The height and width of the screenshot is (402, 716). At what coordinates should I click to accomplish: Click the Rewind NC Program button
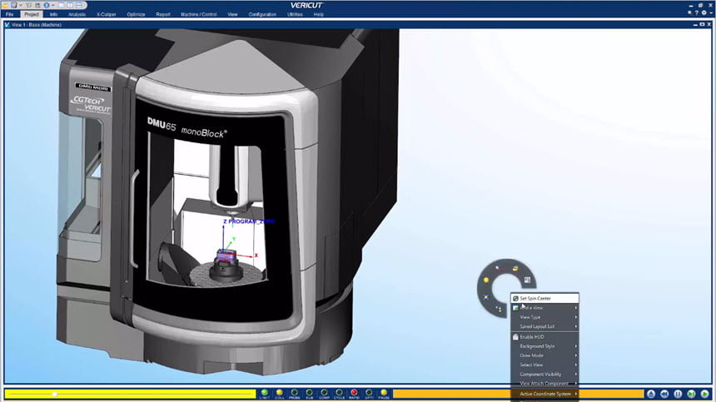(x=664, y=394)
